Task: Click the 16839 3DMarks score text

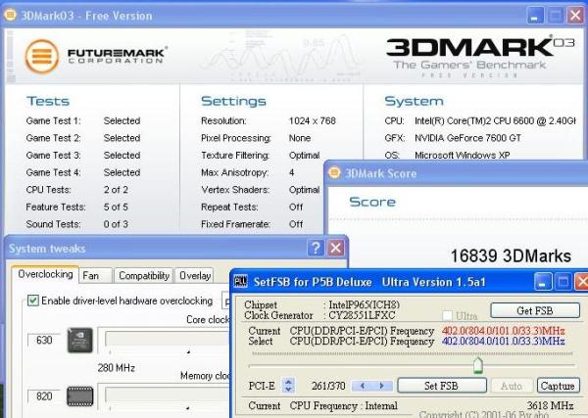Action: (x=511, y=255)
